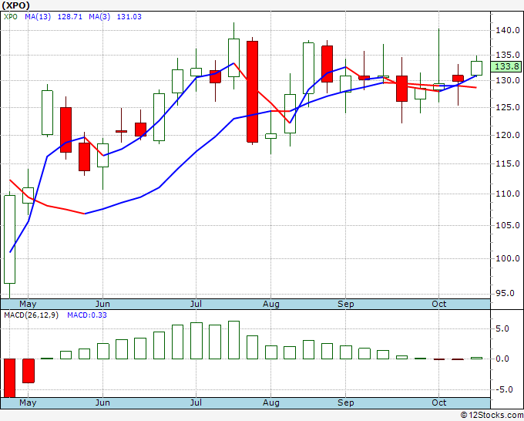Screen dimensions: 524x421
Task: Click the current price tag 133.8
Action: tap(506, 66)
